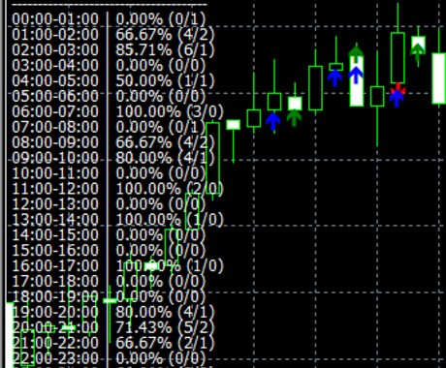Select the 15:00-16:00 statistics row
446x368 pixels.
click(x=109, y=250)
